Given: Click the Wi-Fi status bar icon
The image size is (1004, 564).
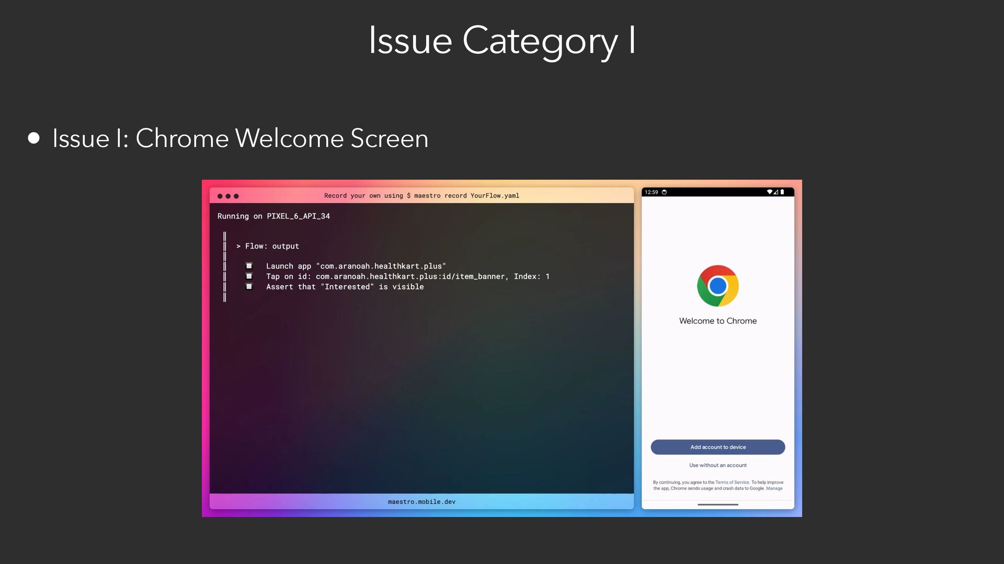Looking at the screenshot, I should 769,192.
